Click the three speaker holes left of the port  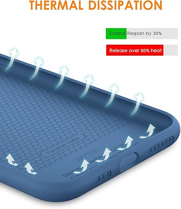point(104,176)
